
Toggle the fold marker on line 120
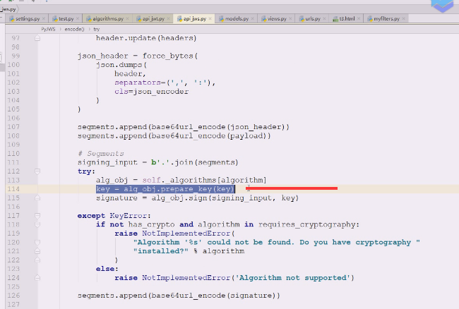coord(37,243)
